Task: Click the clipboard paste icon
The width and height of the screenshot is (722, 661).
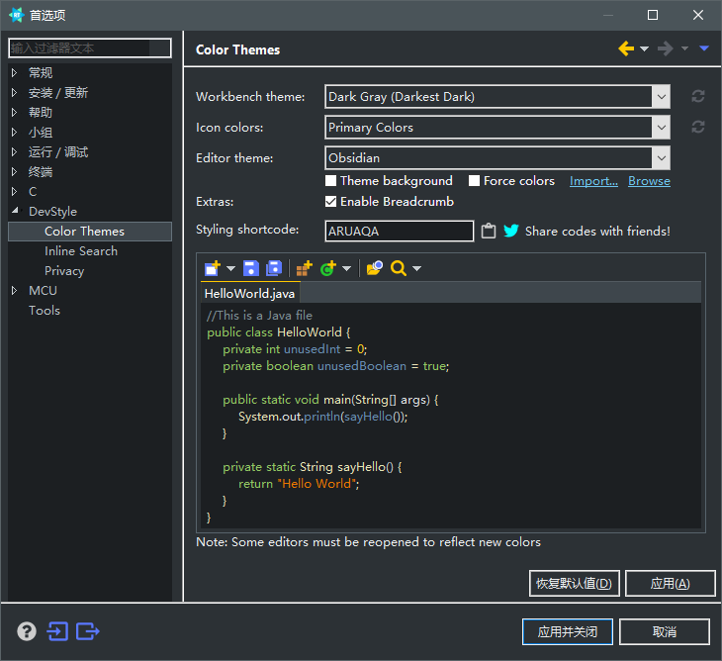Action: 489,231
